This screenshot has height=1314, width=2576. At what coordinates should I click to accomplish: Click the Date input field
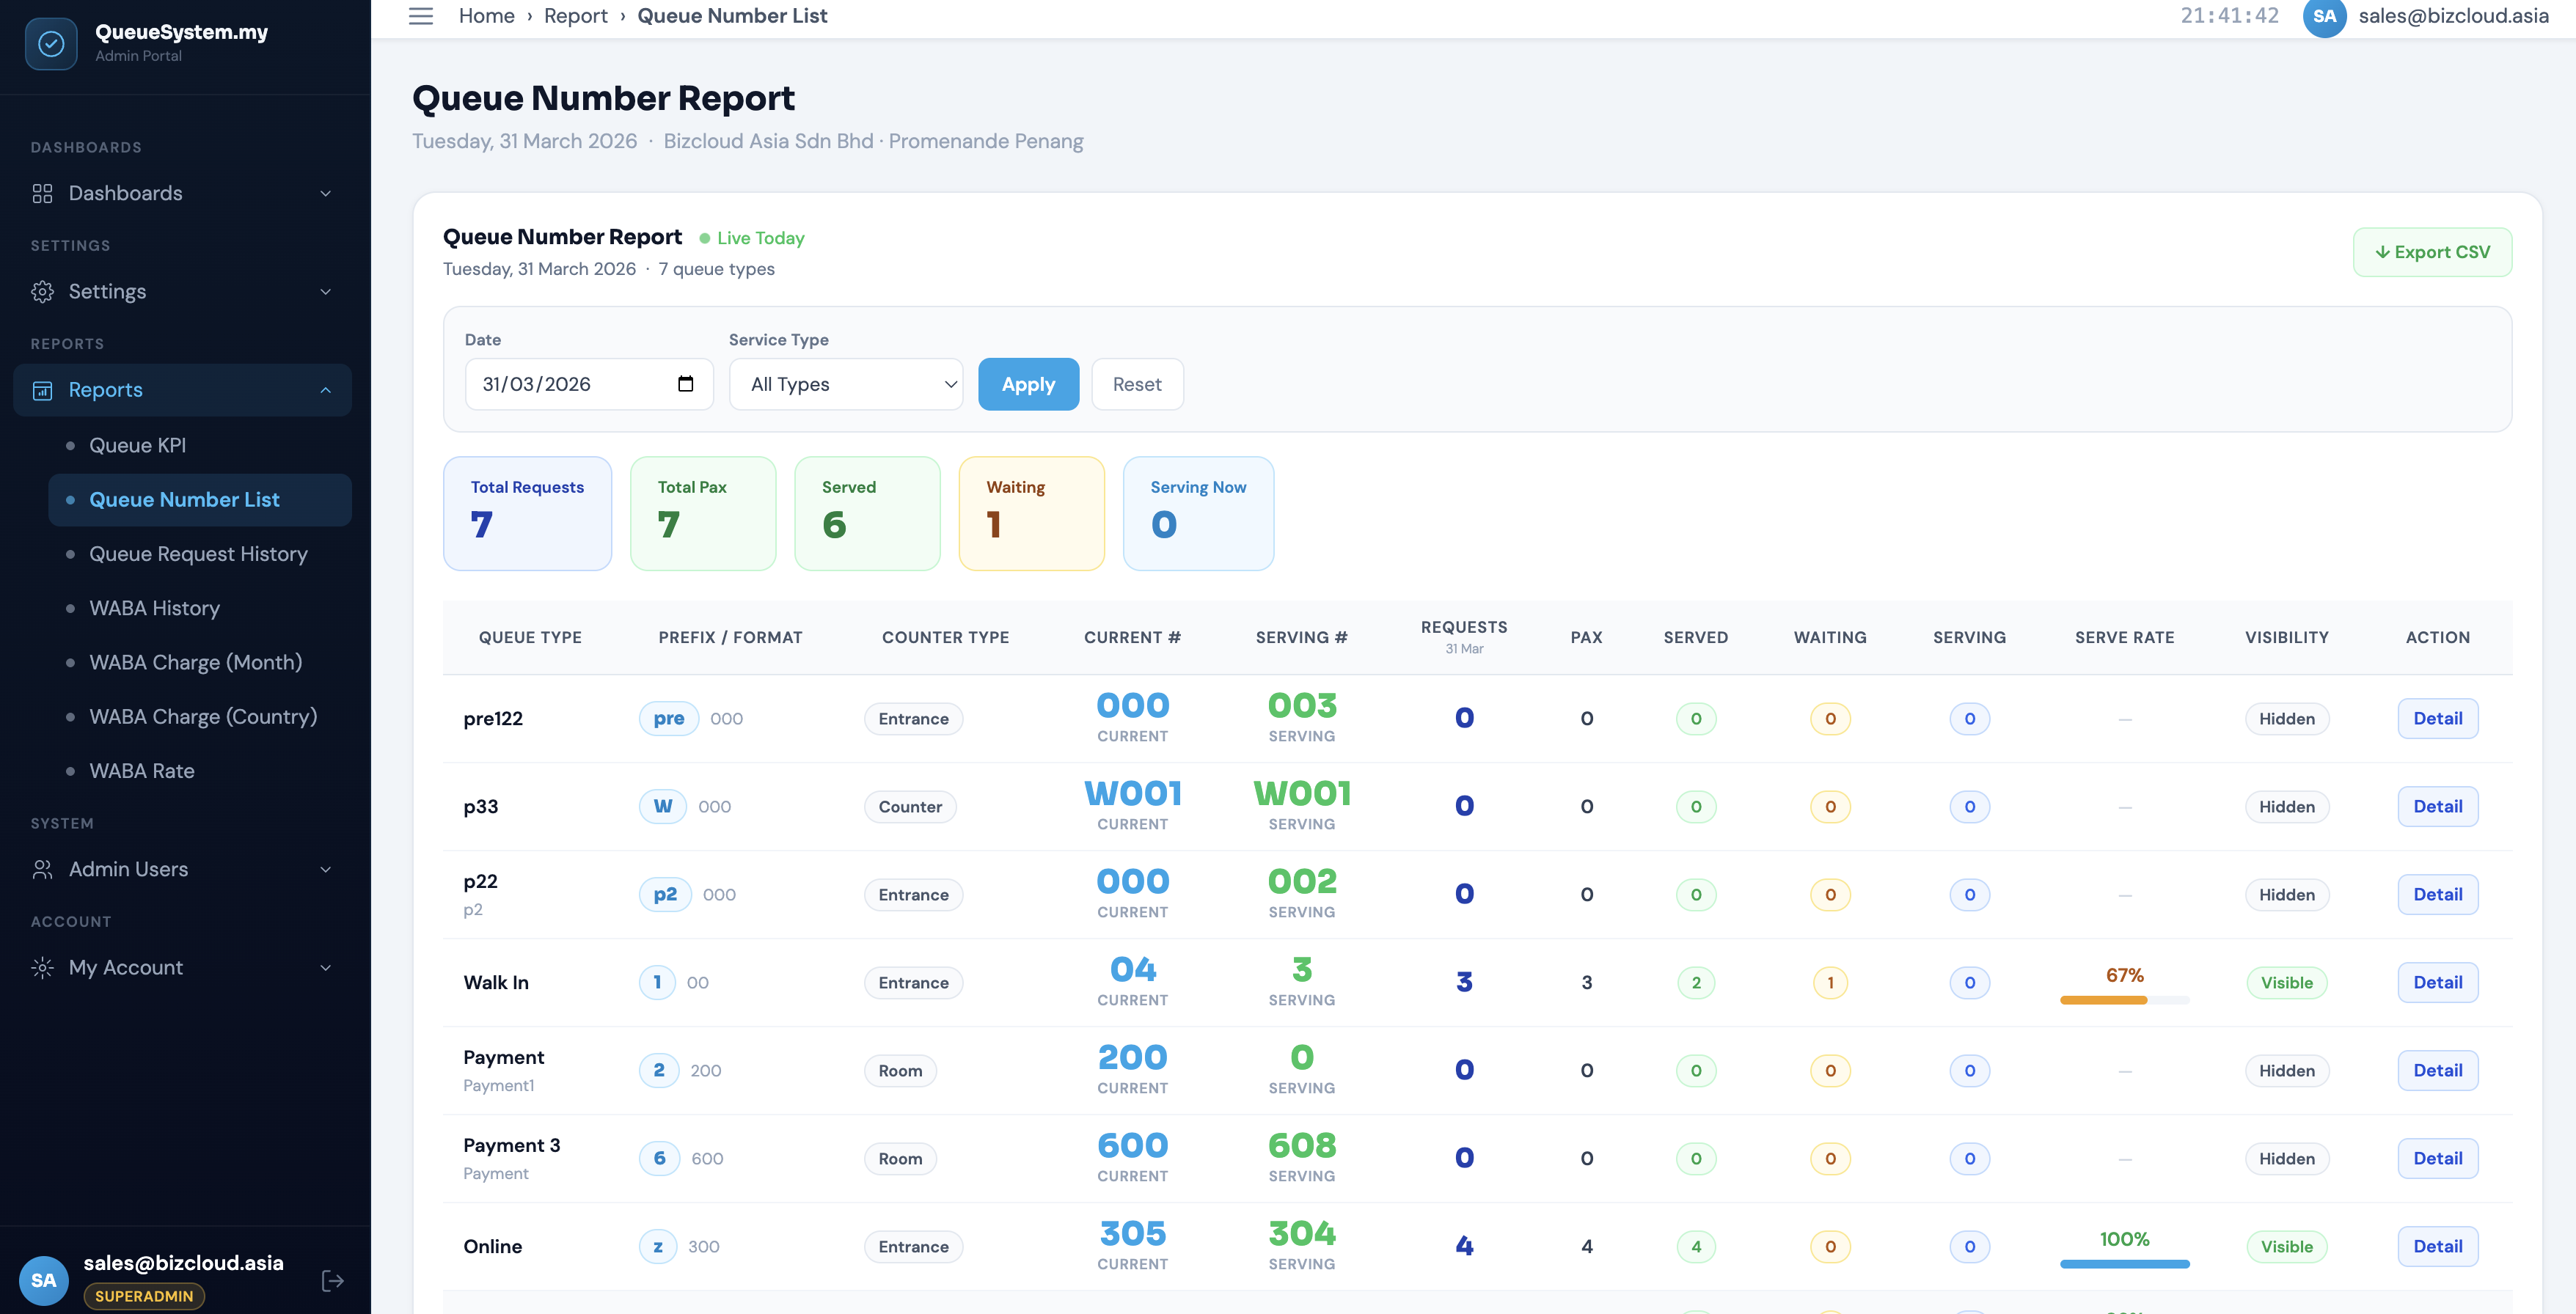(x=589, y=384)
